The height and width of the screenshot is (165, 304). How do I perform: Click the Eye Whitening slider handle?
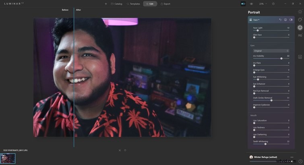pyautogui.click(x=258, y=79)
